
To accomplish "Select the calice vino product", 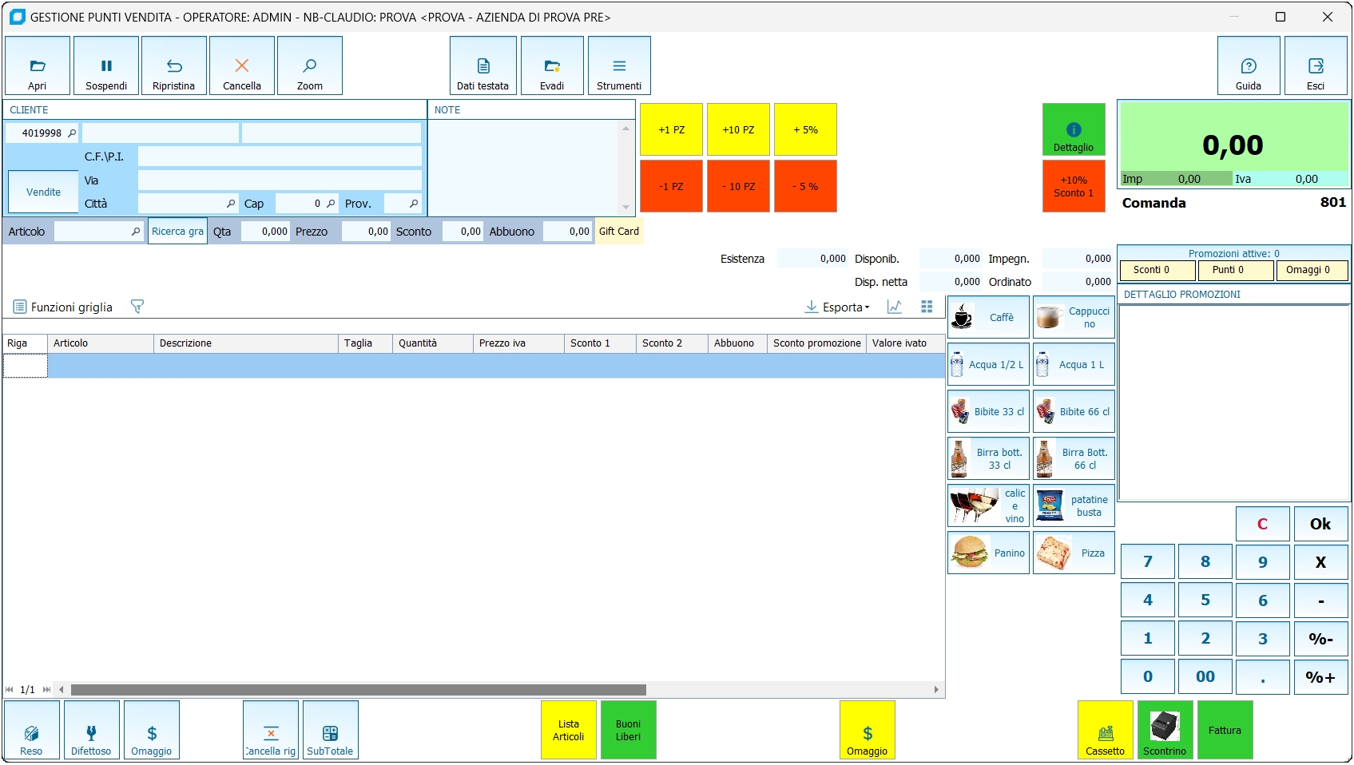I will pos(988,506).
